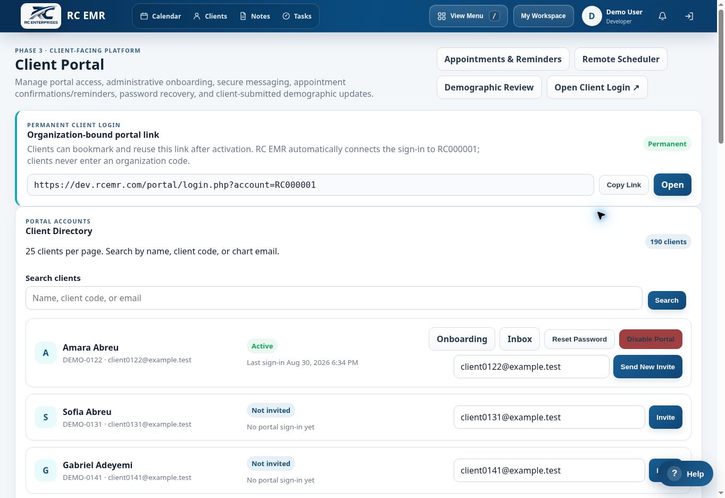Open the Remote Scheduler
The width and height of the screenshot is (725, 498).
tap(621, 59)
